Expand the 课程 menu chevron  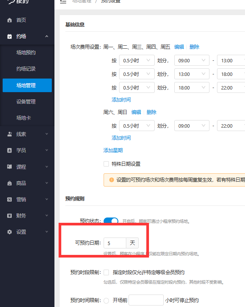[x=47, y=167]
